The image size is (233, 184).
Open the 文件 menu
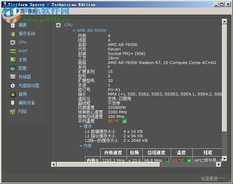pos(8,11)
